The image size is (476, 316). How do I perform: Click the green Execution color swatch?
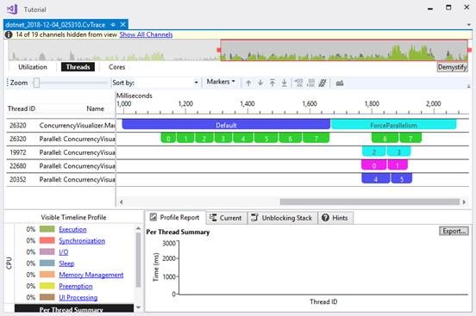pos(47,229)
